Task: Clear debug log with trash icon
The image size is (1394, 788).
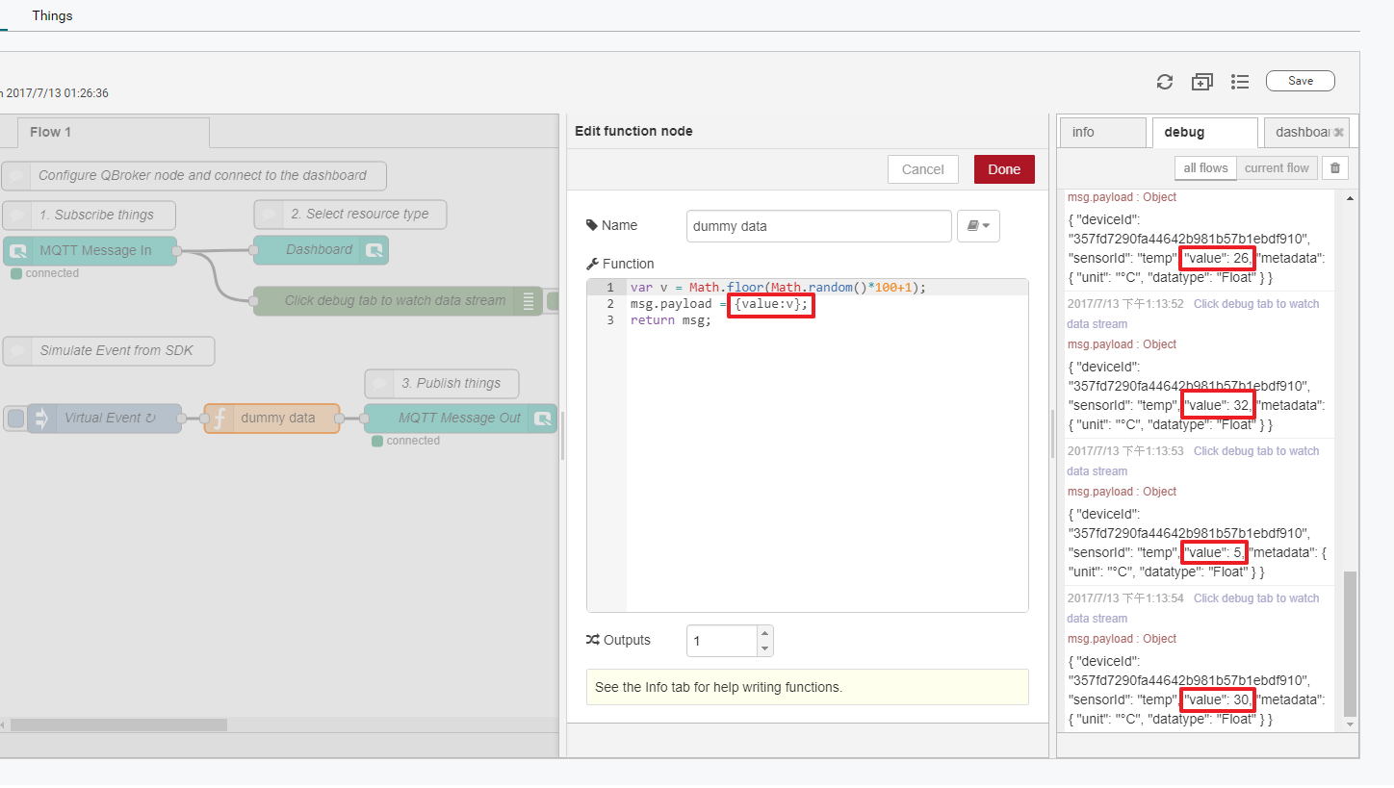Action: (1334, 168)
